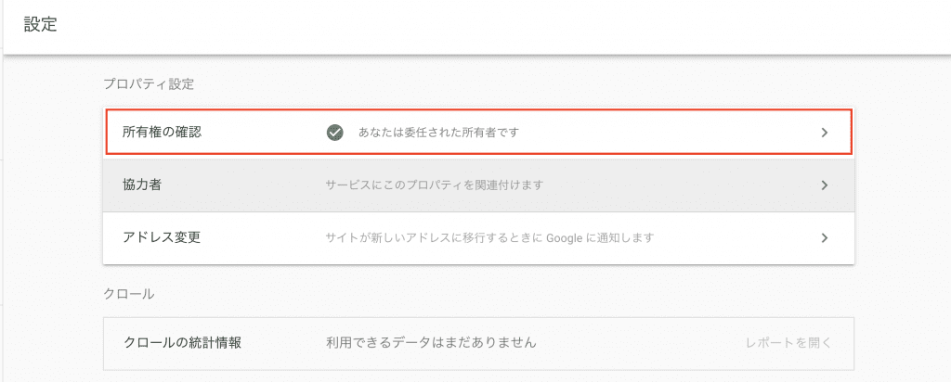This screenshot has width=951, height=382.
Task: Select the クロールの統計情報 label
Action: coord(183,343)
